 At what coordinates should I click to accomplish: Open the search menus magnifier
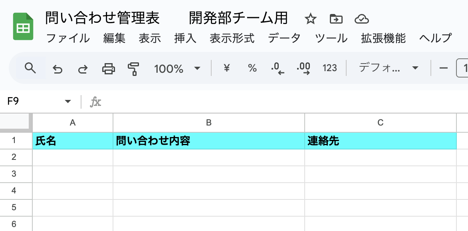30,68
